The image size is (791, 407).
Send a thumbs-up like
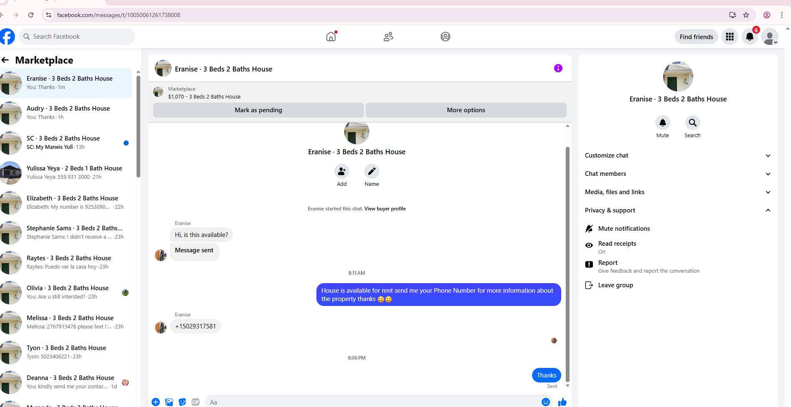pyautogui.click(x=562, y=402)
